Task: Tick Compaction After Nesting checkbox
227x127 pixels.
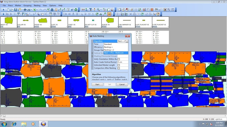Action: click(119, 68)
